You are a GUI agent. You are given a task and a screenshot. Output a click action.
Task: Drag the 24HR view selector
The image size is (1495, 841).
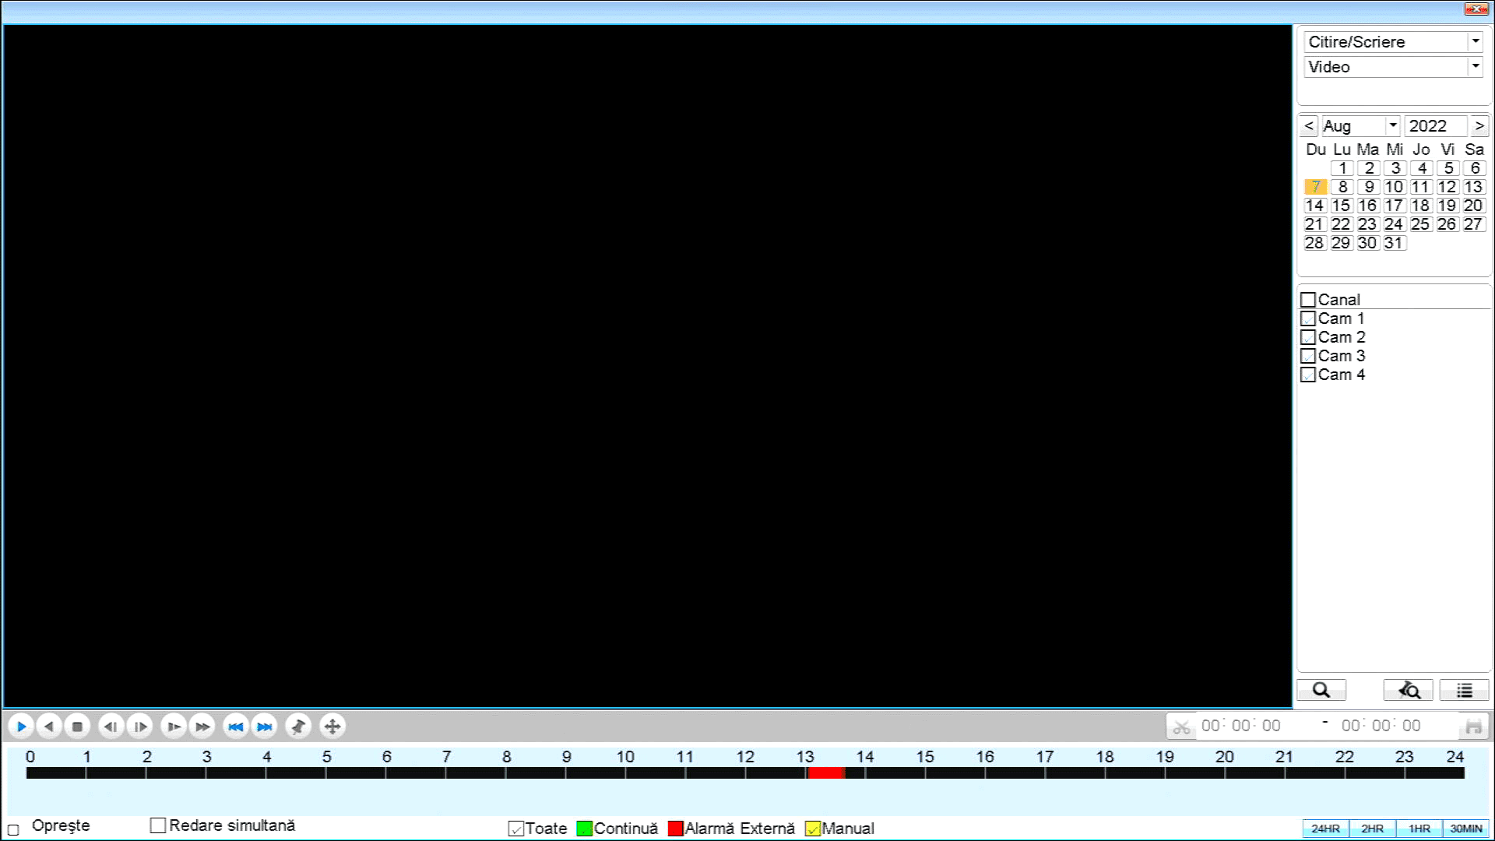tap(1325, 829)
